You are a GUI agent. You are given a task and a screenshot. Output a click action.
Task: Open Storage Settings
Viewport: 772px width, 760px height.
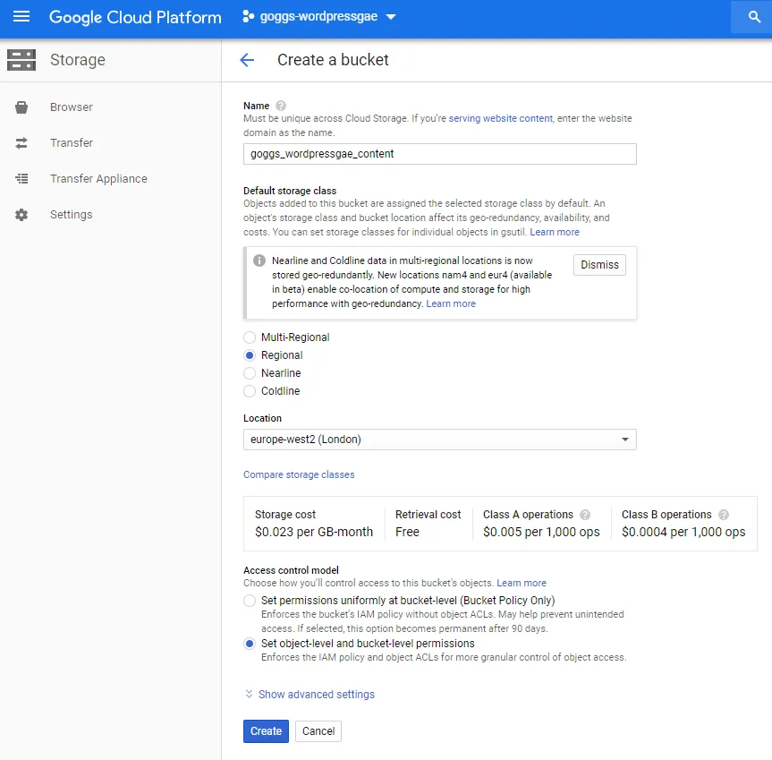[71, 214]
